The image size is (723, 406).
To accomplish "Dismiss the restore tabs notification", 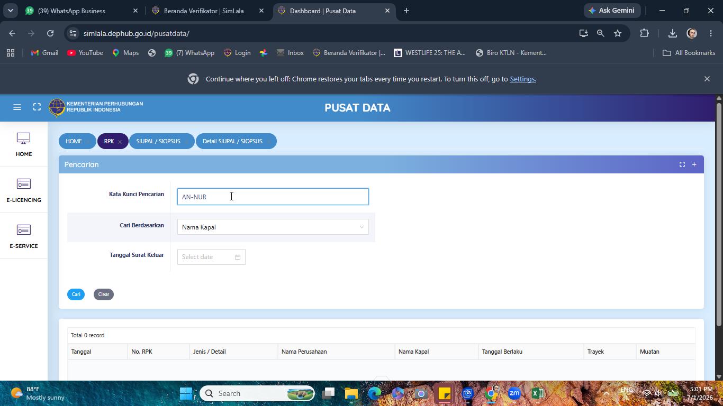I will [707, 79].
